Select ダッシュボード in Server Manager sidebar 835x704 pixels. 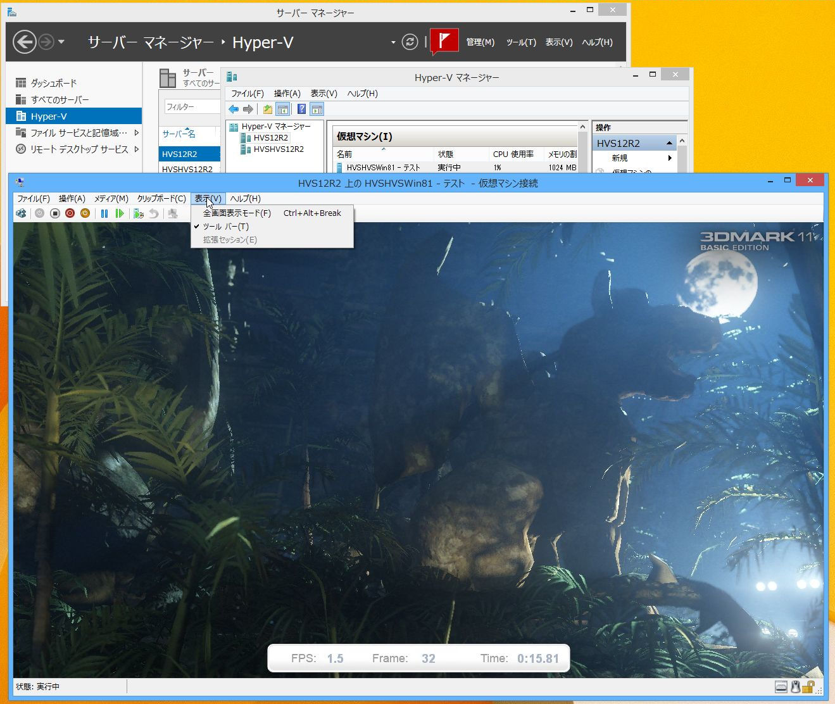click(x=73, y=83)
